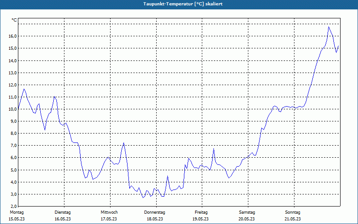Click the 4,0 y-axis value

click(x=13, y=182)
